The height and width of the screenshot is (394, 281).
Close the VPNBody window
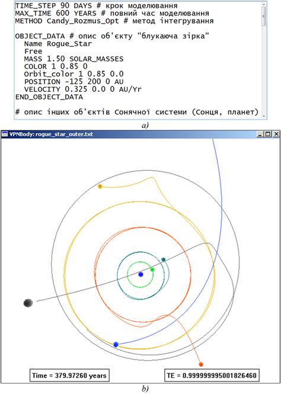click(276, 134)
